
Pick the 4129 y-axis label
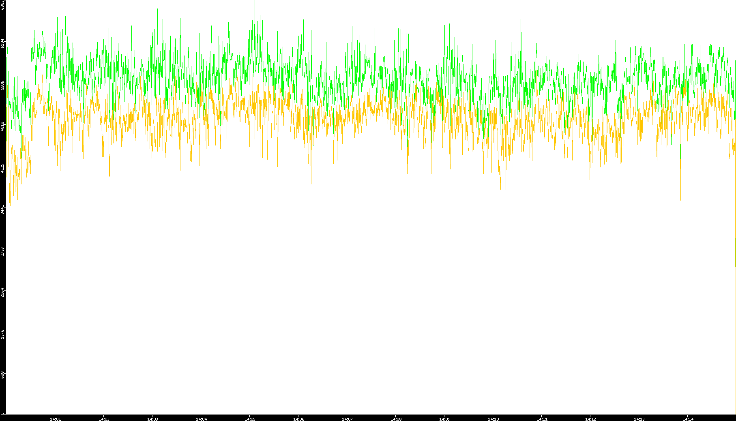pos(3,168)
